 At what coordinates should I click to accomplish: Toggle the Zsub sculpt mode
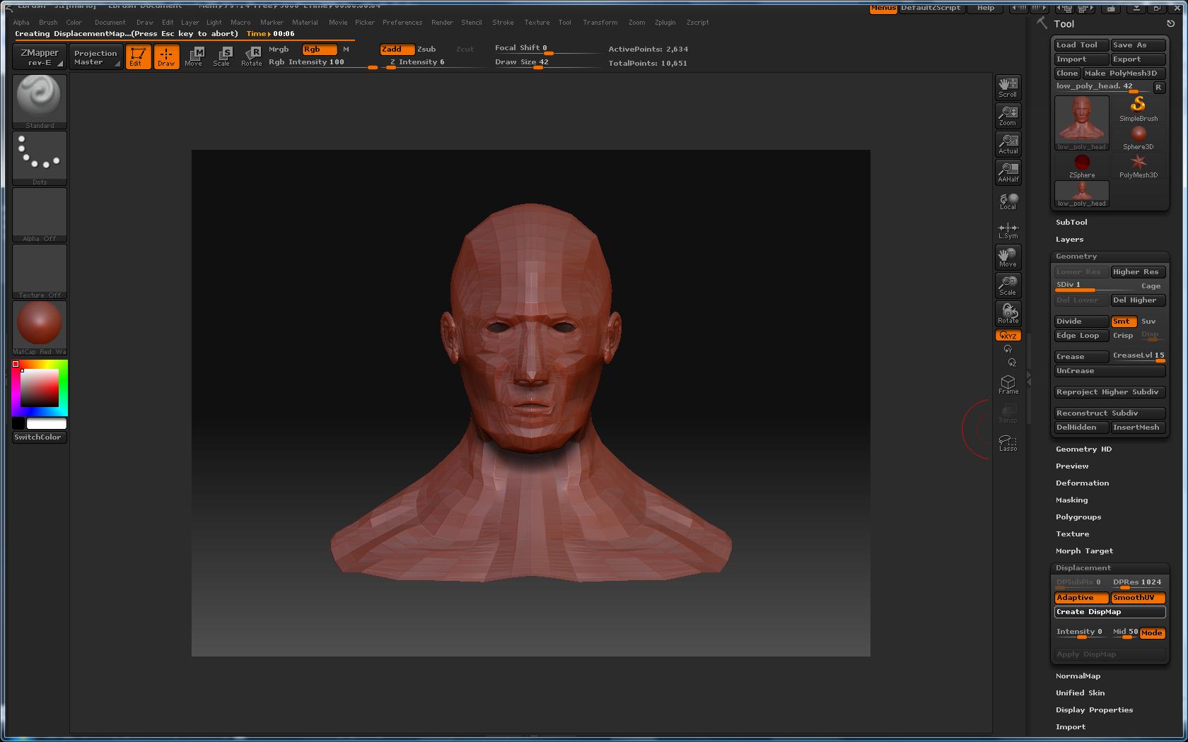point(426,49)
